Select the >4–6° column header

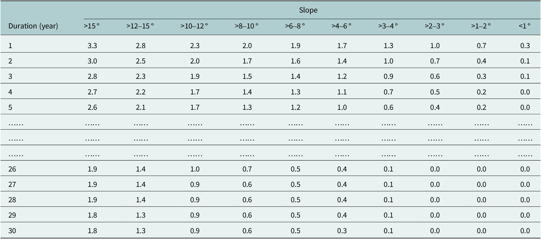tap(341, 26)
